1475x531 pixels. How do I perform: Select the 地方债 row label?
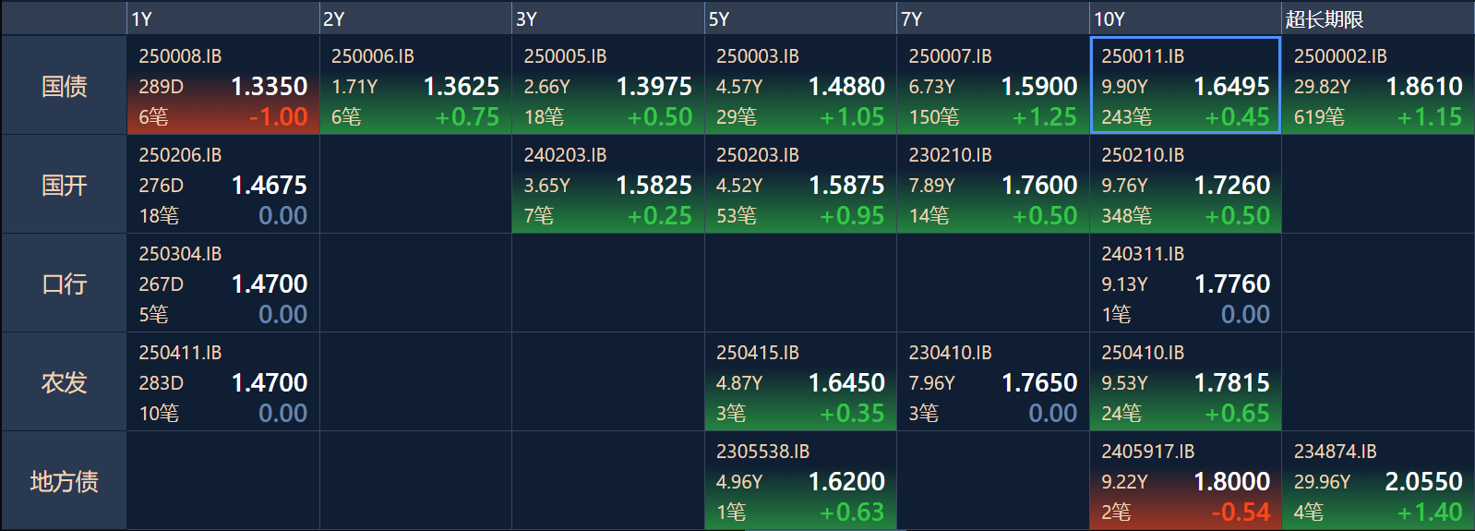coord(64,481)
